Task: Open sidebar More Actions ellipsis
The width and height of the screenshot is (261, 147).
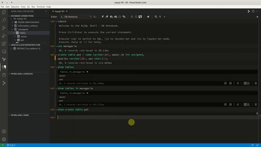Action: [x=46, y=11]
